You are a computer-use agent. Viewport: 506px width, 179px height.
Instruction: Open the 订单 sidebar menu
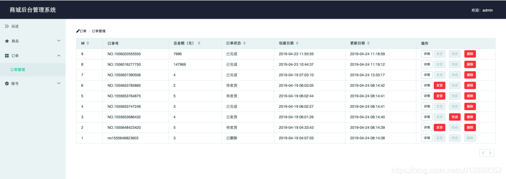(x=32, y=56)
